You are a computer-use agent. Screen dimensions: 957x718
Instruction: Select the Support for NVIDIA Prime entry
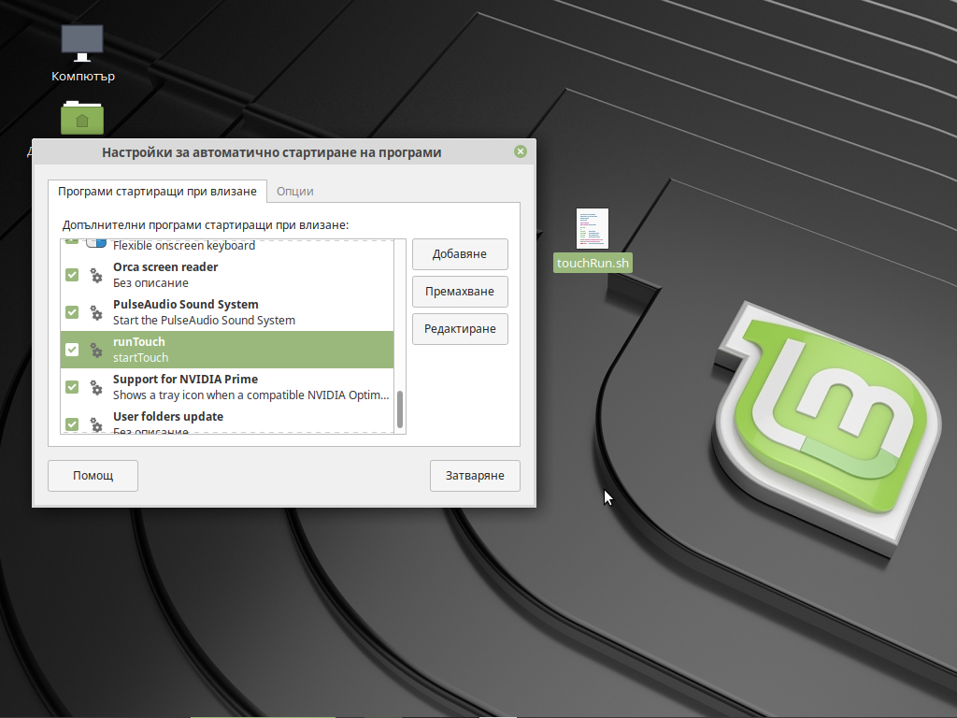pyautogui.click(x=227, y=386)
